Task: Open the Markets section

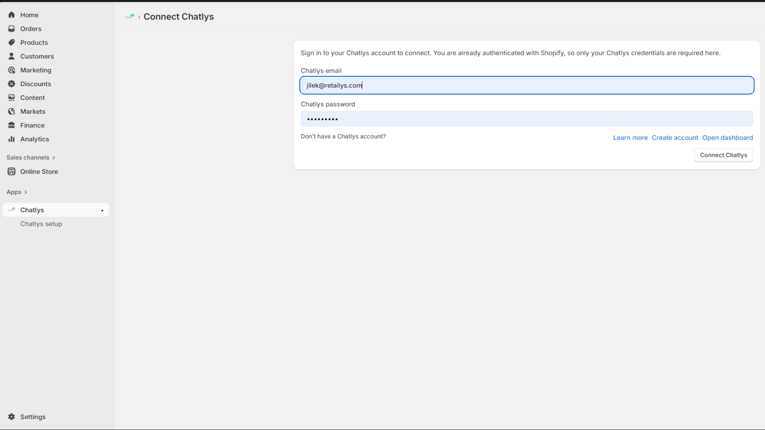Action: [x=33, y=111]
